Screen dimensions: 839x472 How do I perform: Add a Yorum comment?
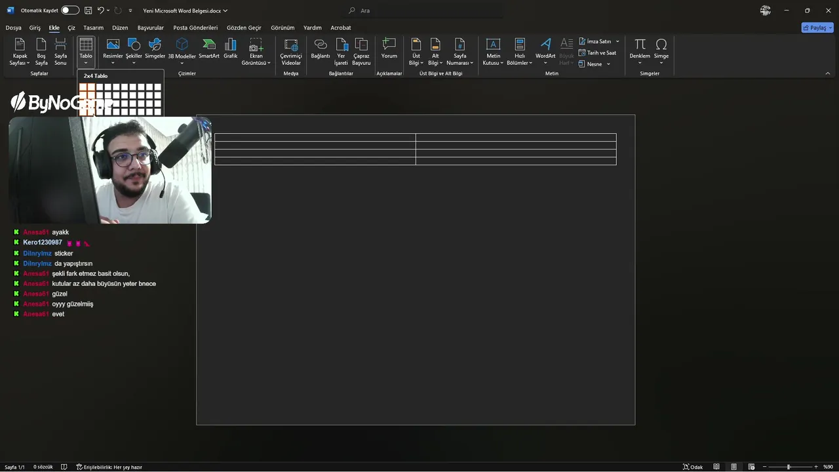click(389, 49)
